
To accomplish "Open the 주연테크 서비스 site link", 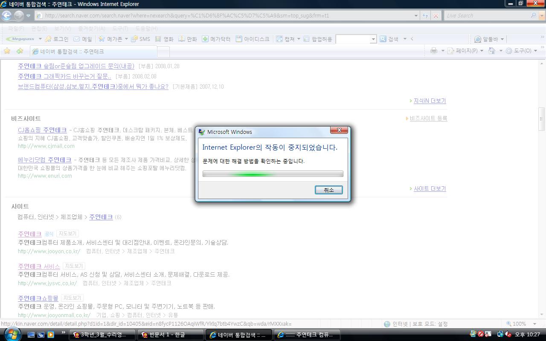I will (x=39, y=266).
